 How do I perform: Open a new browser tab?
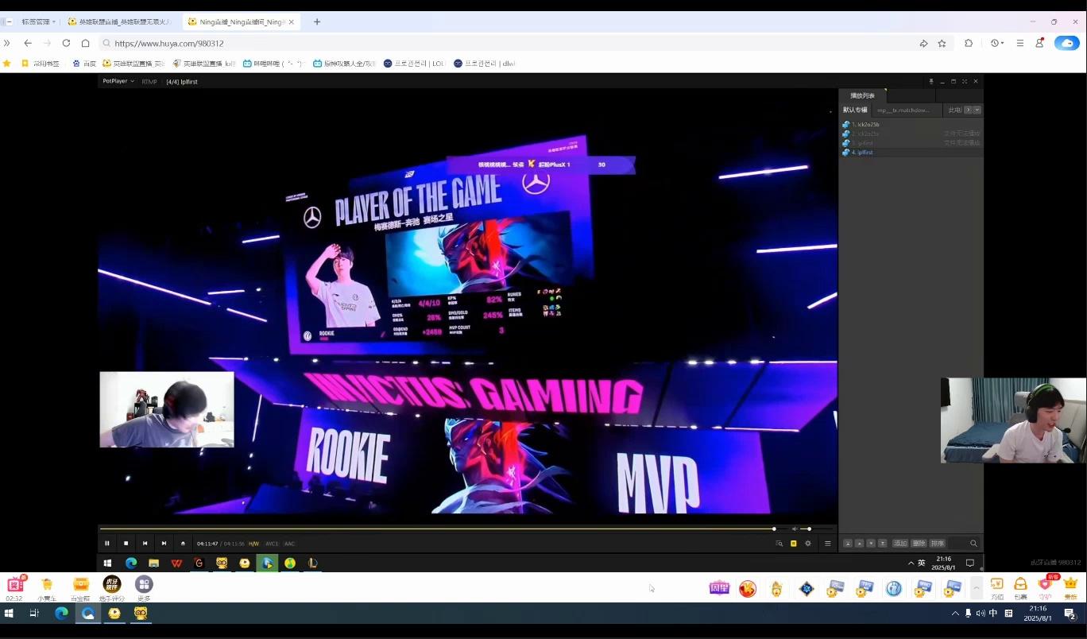click(317, 21)
